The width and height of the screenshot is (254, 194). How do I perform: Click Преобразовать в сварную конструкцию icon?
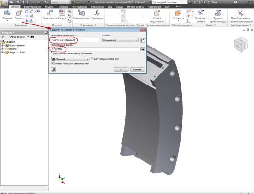[x=241, y=13]
